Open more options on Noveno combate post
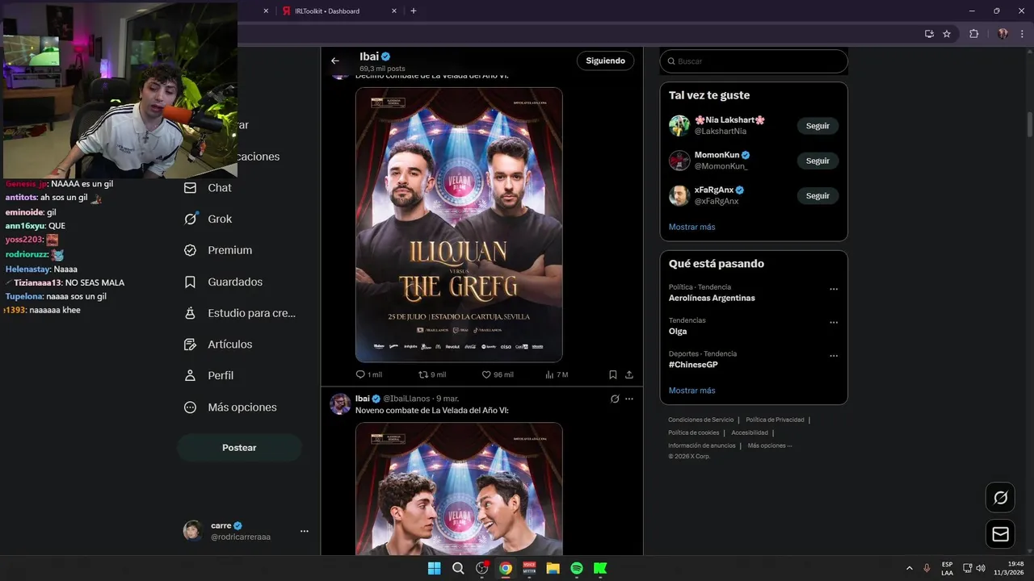This screenshot has width=1034, height=581. pyautogui.click(x=629, y=399)
